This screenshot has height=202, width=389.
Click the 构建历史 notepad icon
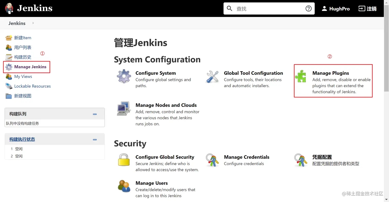click(9, 57)
